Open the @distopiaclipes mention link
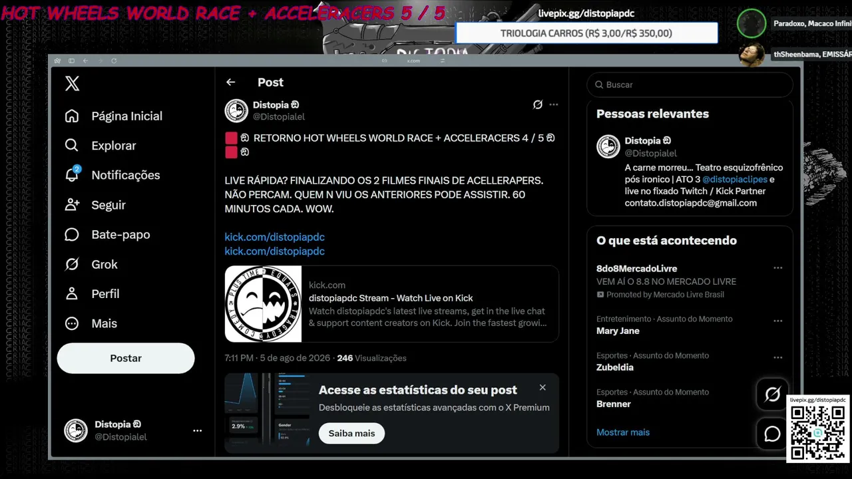Screen dimensions: 852x479 click(734, 179)
